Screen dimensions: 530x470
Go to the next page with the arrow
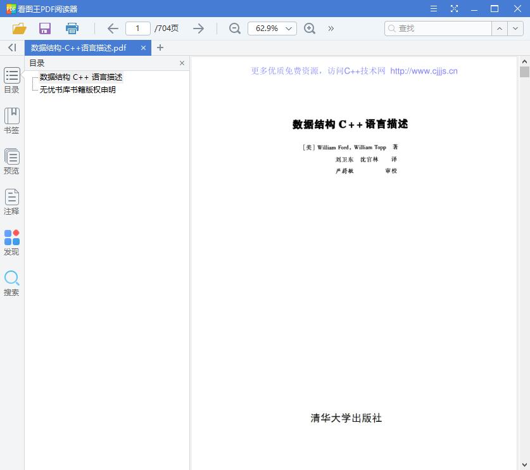199,29
